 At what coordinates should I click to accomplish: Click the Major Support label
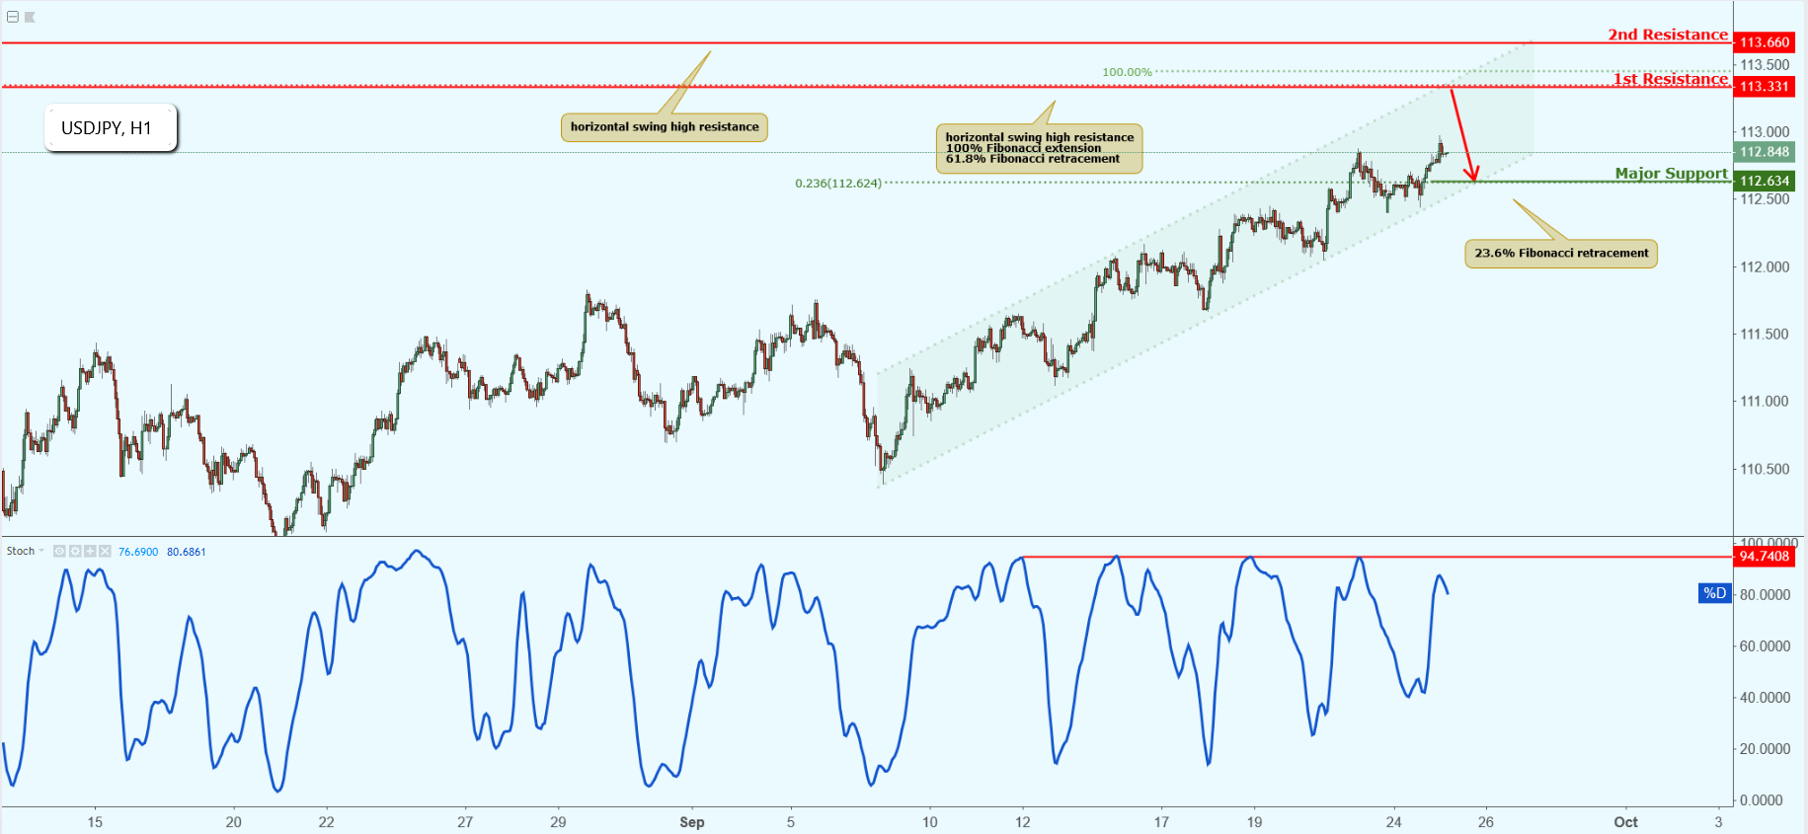coord(1672,174)
